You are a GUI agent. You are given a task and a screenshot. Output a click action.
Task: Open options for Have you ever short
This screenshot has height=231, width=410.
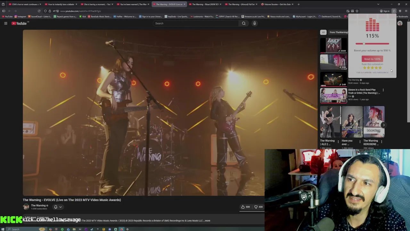[x=360, y=141]
